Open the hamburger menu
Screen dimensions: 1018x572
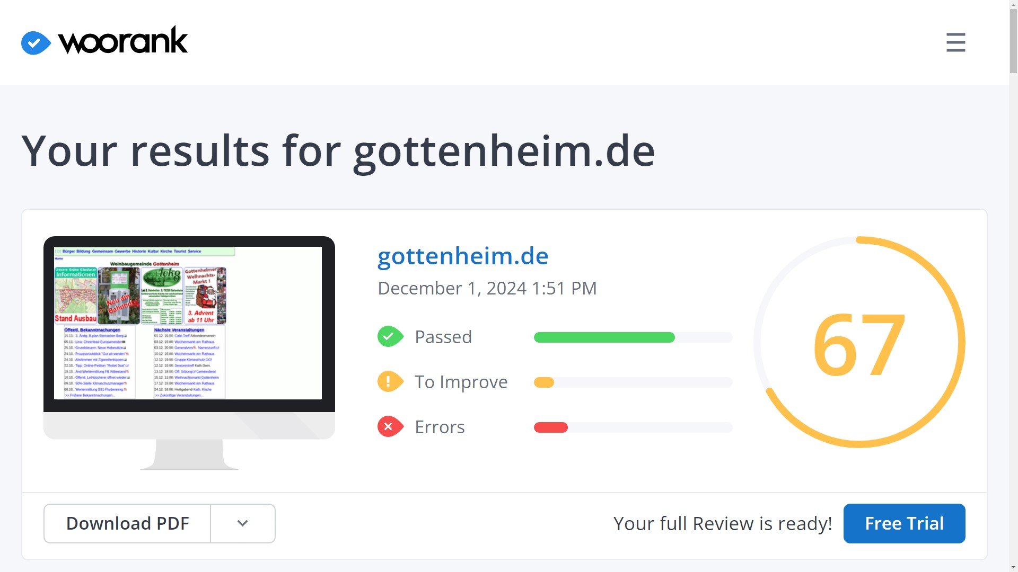955,42
